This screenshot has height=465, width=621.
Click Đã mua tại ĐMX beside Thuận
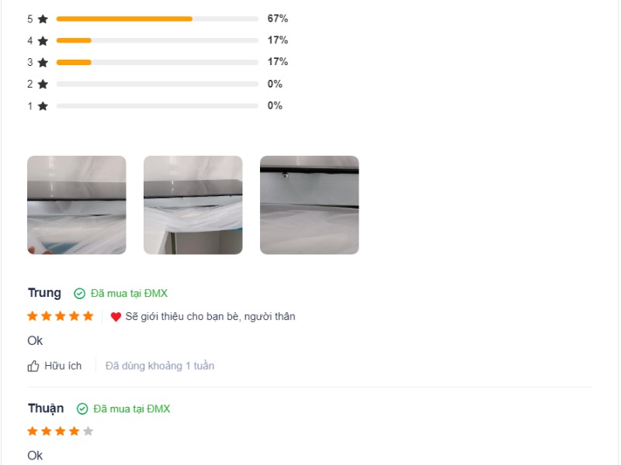click(131, 409)
